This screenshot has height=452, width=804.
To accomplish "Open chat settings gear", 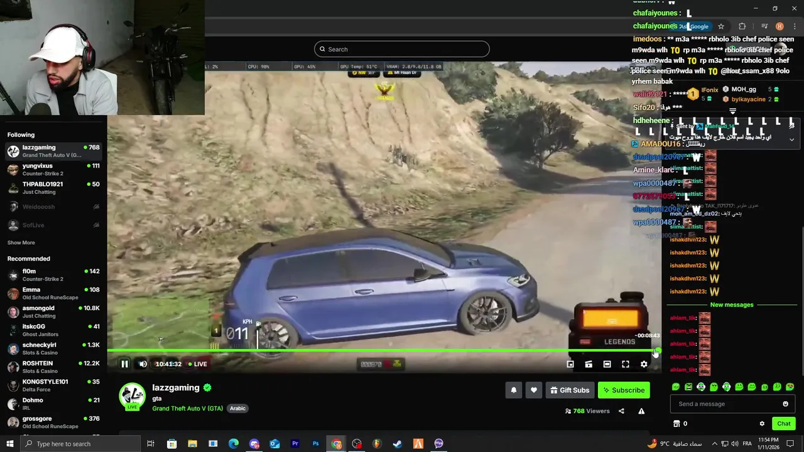I will coord(762,424).
